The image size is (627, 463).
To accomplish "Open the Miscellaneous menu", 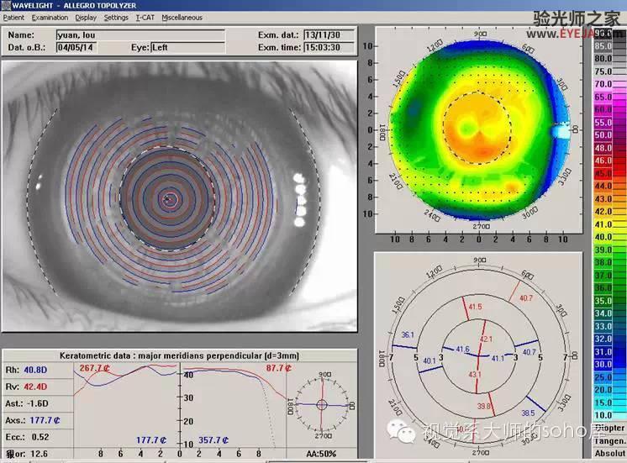I will pyautogui.click(x=182, y=18).
